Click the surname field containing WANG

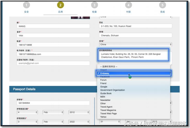53,26
